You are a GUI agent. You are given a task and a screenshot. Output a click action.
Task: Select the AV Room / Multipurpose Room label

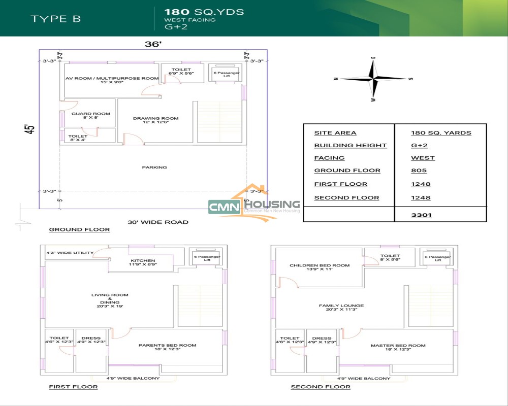(112, 80)
